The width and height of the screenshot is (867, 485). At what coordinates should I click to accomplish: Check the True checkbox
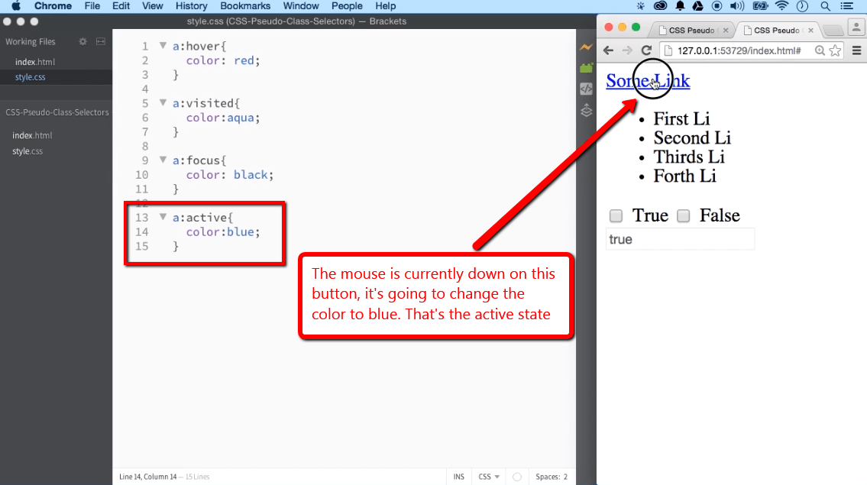615,215
